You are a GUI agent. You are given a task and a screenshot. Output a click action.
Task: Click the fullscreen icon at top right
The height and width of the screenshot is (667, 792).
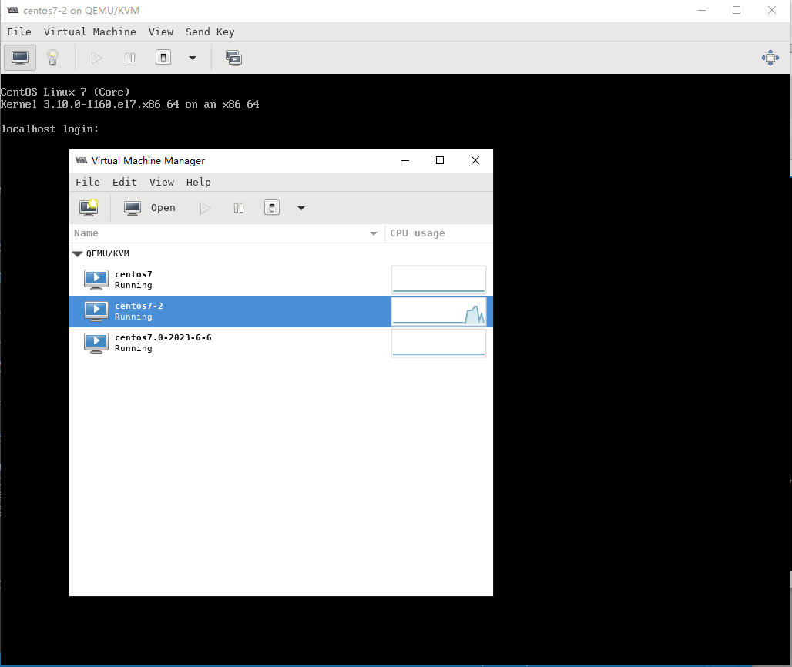770,58
